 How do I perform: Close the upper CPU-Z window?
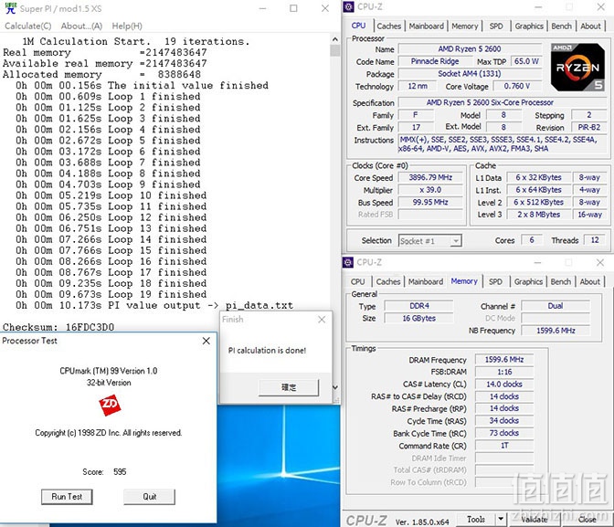coord(600,7)
